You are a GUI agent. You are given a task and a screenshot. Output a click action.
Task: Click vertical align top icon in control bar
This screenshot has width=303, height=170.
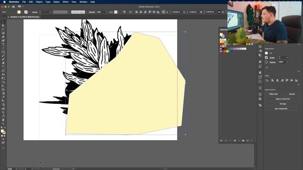click(x=150, y=12)
